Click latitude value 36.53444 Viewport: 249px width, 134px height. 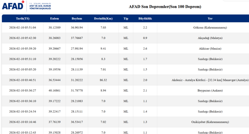(54, 80)
